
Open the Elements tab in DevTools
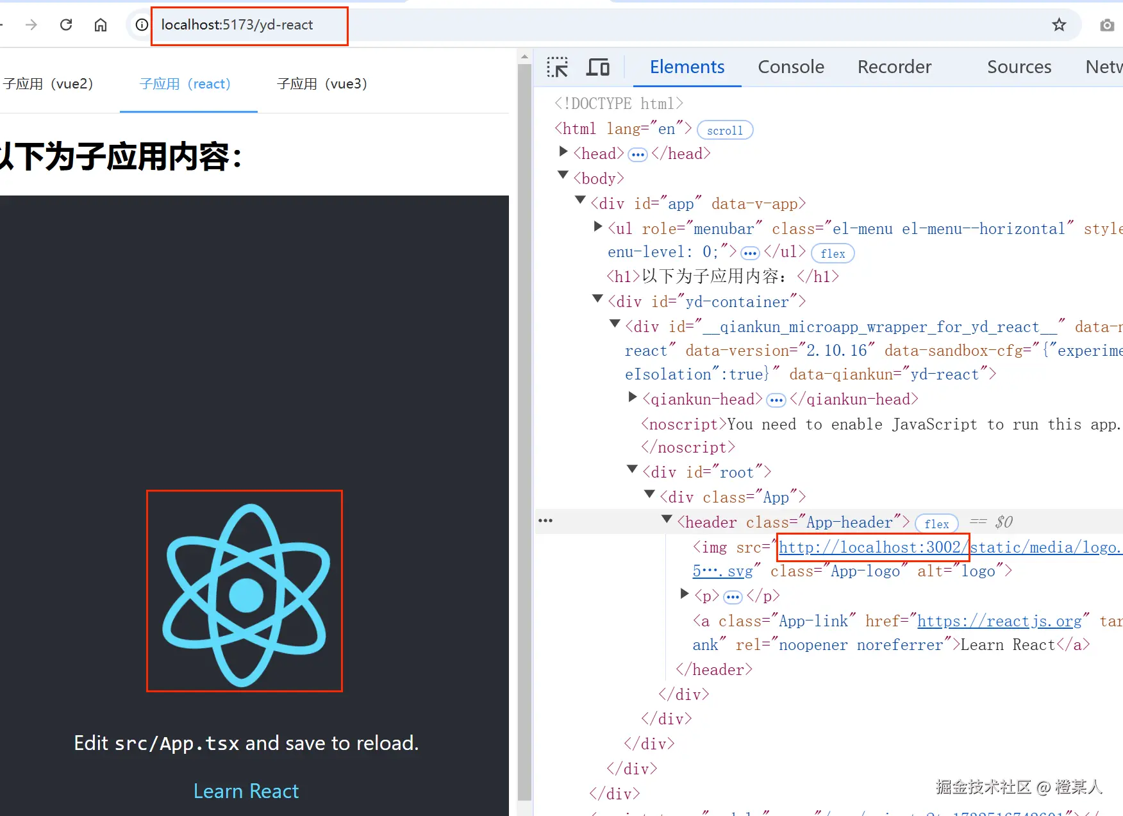[x=687, y=67]
